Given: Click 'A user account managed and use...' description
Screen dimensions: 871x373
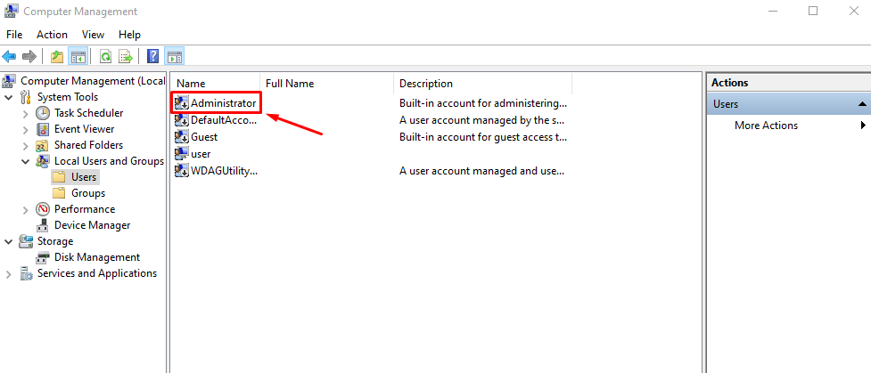Looking at the screenshot, I should 481,171.
